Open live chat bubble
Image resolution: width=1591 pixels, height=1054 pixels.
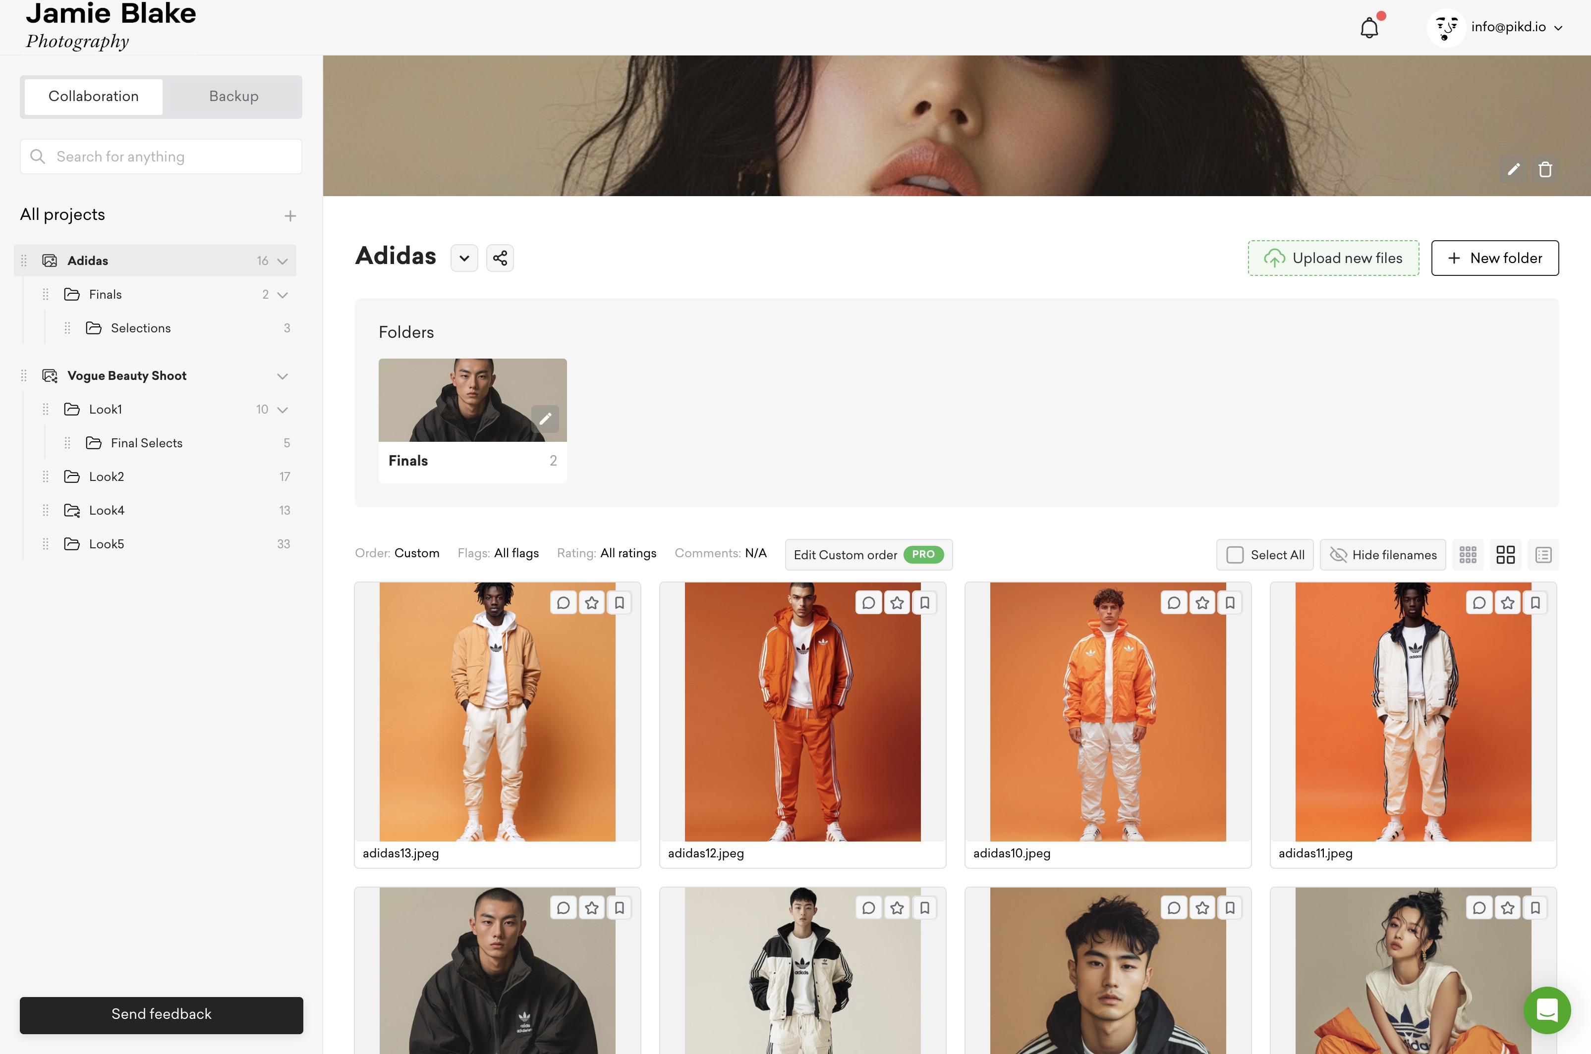[1546, 1009]
